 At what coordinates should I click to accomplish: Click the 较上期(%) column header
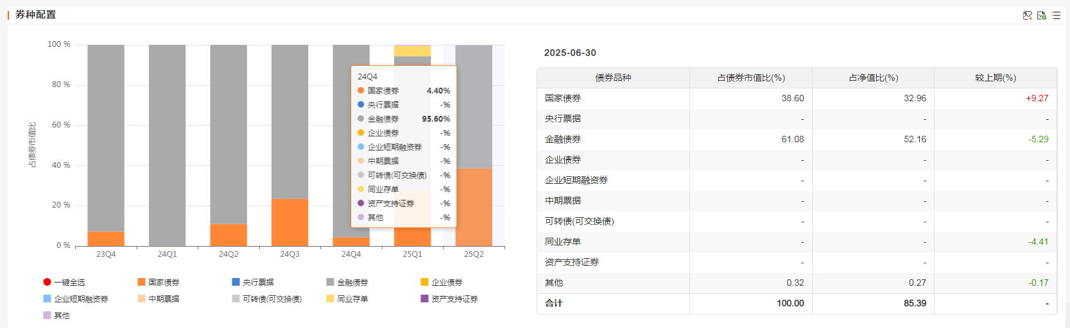tap(996, 78)
